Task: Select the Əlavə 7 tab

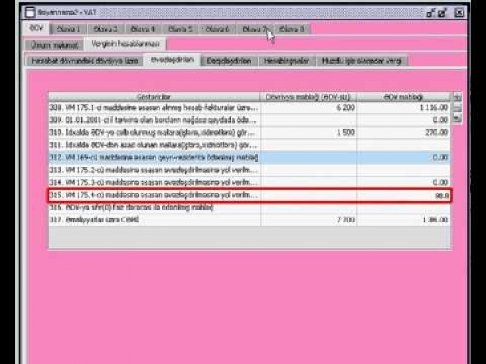Action: click(x=254, y=28)
